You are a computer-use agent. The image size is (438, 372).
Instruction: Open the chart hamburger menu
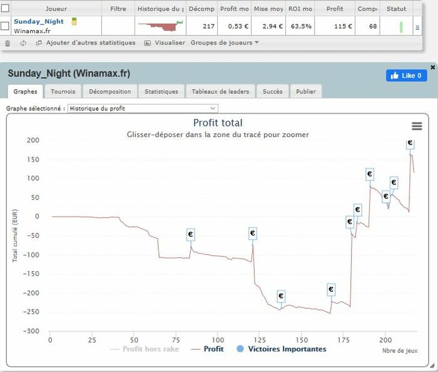[417, 126]
